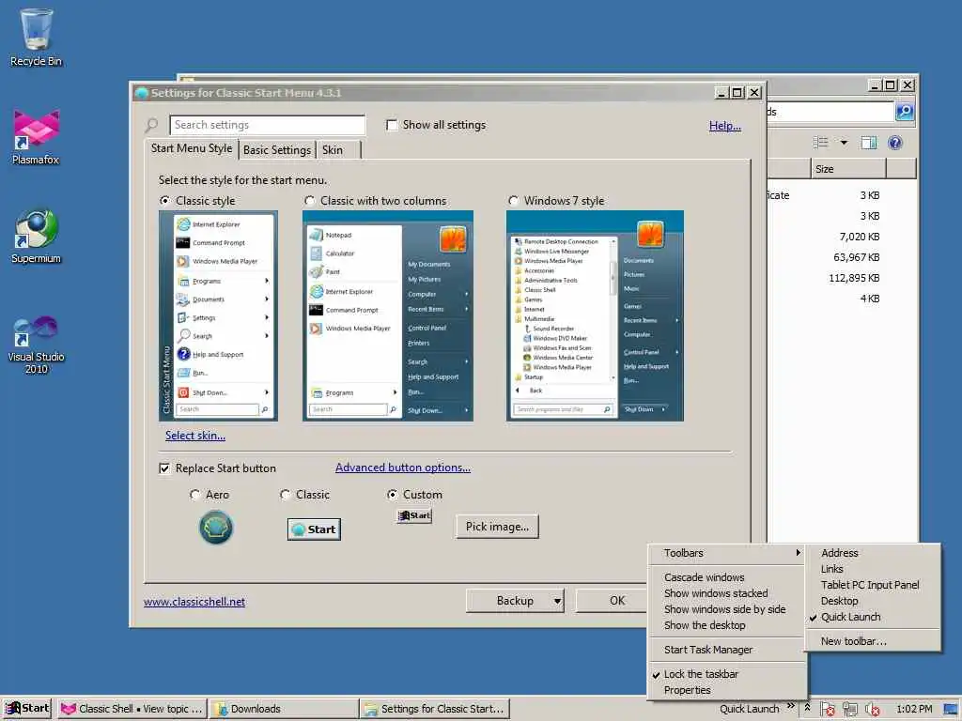Click the two columns style preview thumbnail
Screen dimensions: 962x721
point(388,315)
